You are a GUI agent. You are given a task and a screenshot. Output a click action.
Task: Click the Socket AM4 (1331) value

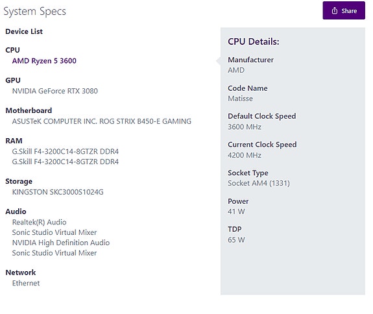(259, 183)
